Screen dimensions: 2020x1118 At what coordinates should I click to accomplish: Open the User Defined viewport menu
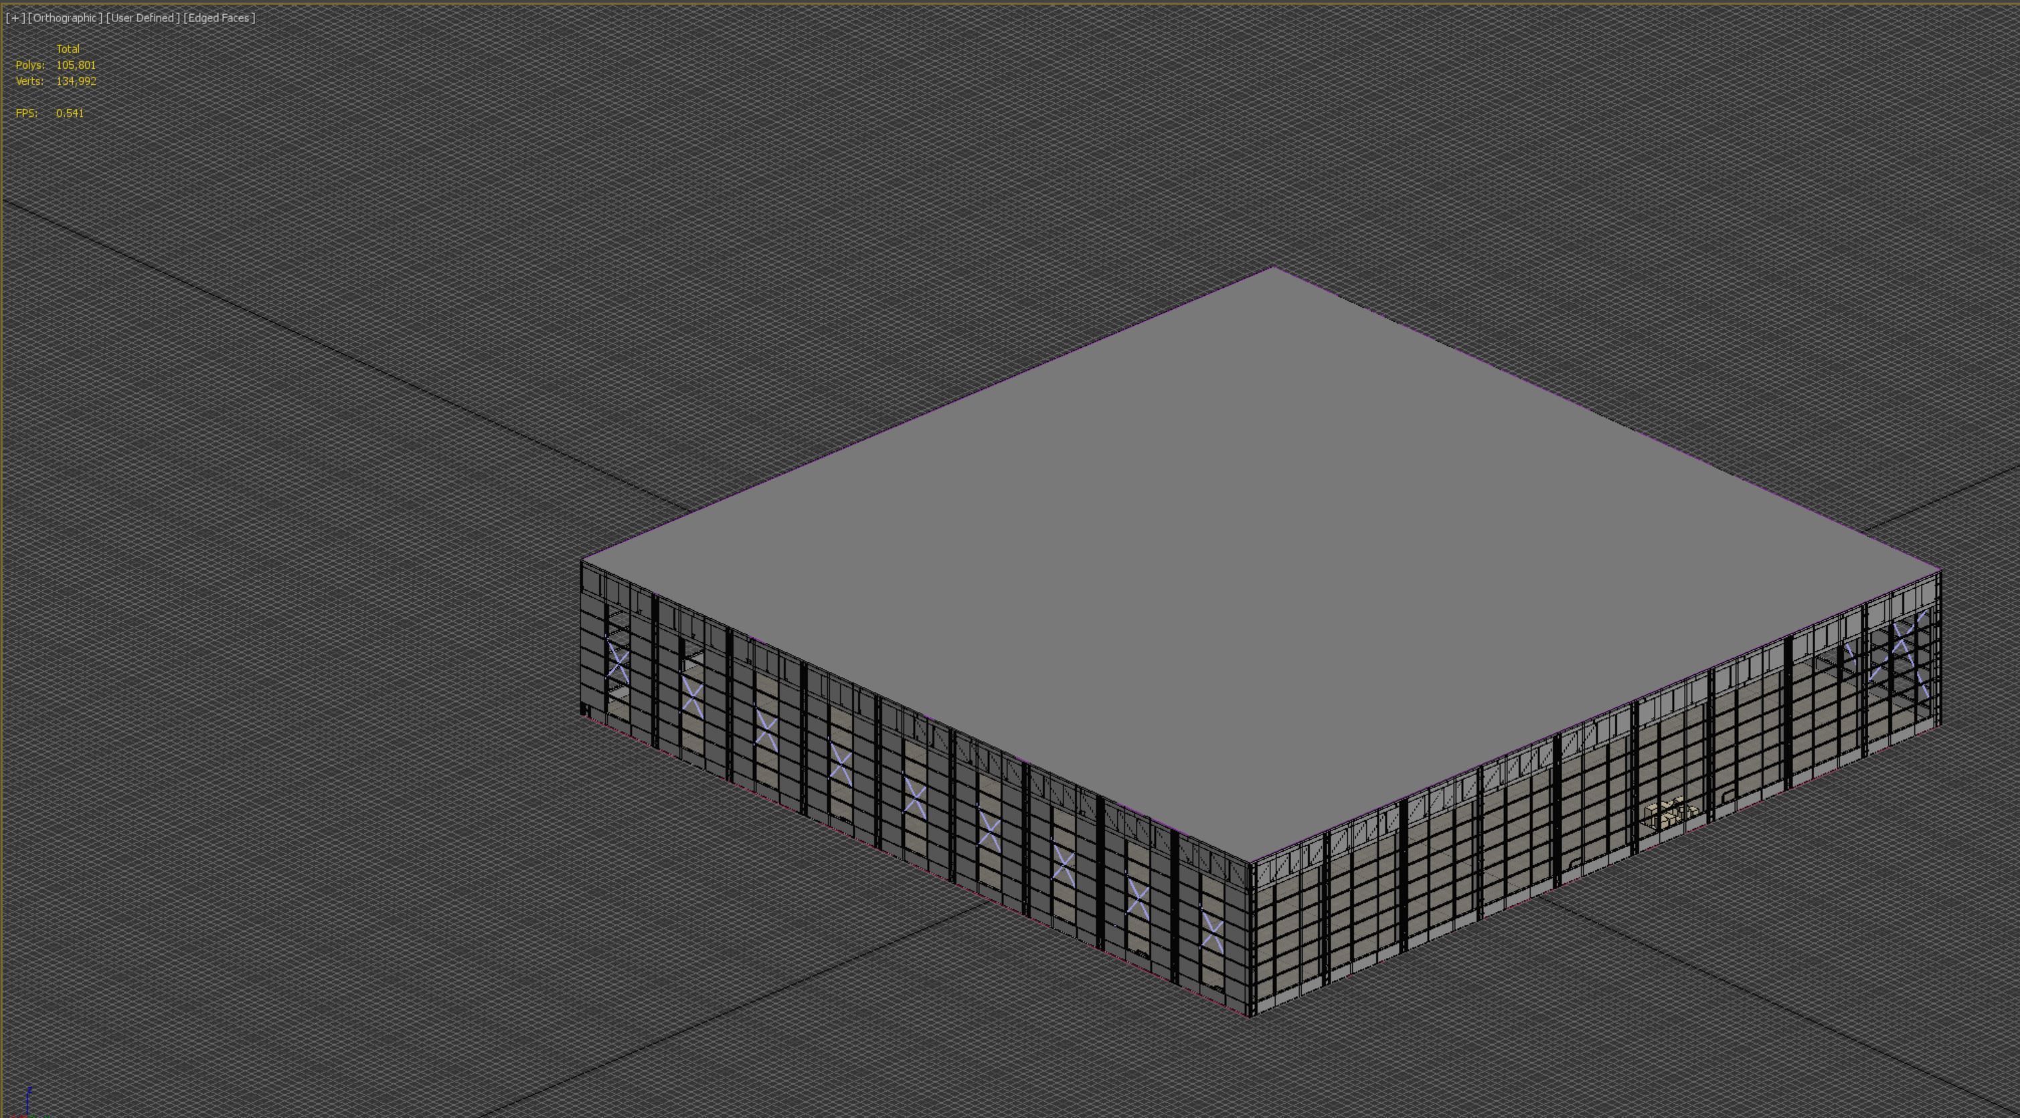pyautogui.click(x=142, y=18)
